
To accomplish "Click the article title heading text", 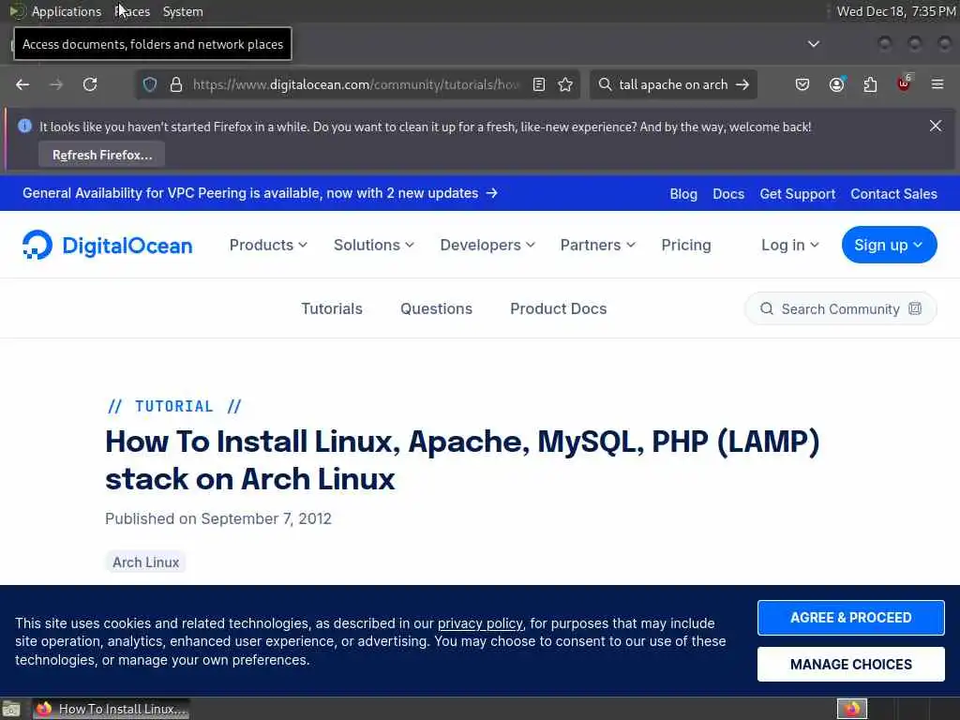I will tap(462, 459).
